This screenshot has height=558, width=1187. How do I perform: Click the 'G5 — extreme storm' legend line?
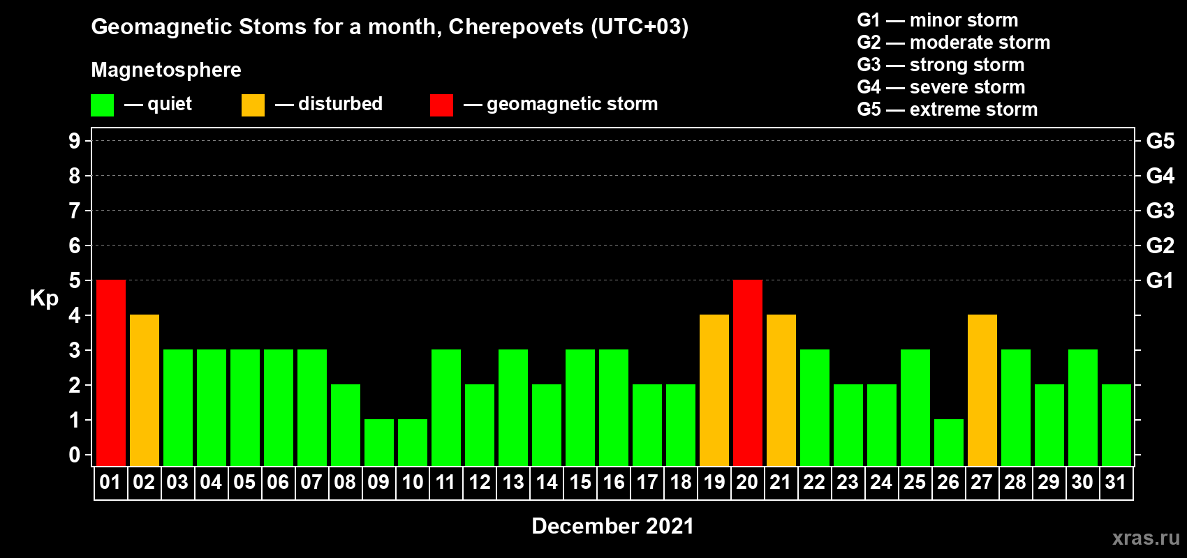[x=948, y=110]
